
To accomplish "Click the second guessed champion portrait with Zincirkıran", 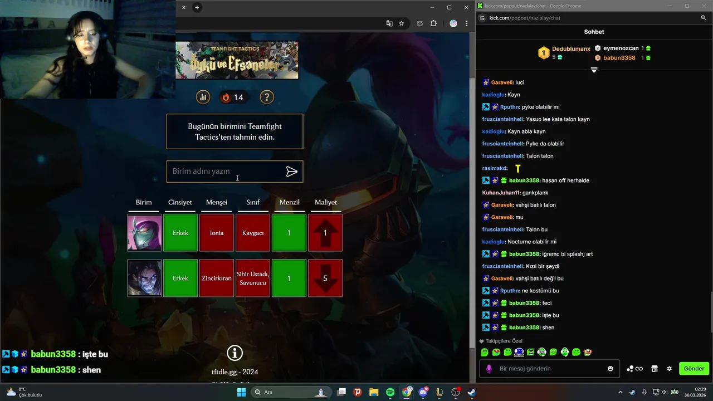I will pyautogui.click(x=144, y=278).
